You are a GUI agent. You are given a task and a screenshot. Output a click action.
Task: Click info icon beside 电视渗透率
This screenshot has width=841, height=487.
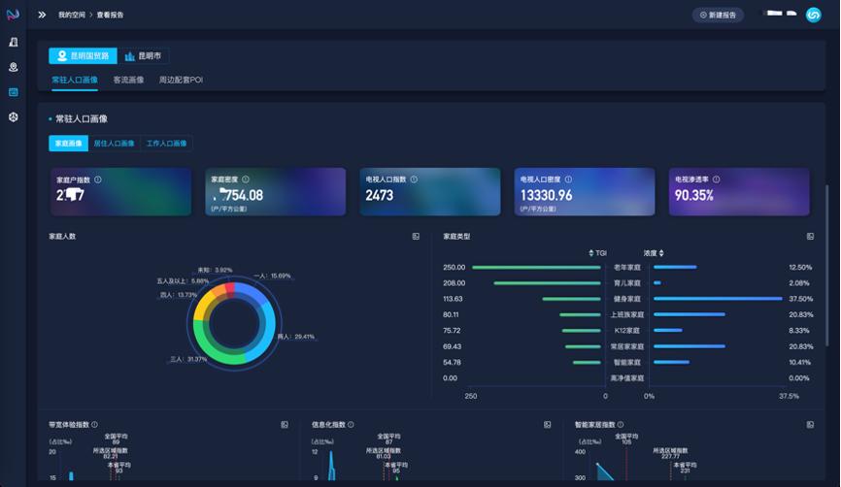click(x=717, y=179)
